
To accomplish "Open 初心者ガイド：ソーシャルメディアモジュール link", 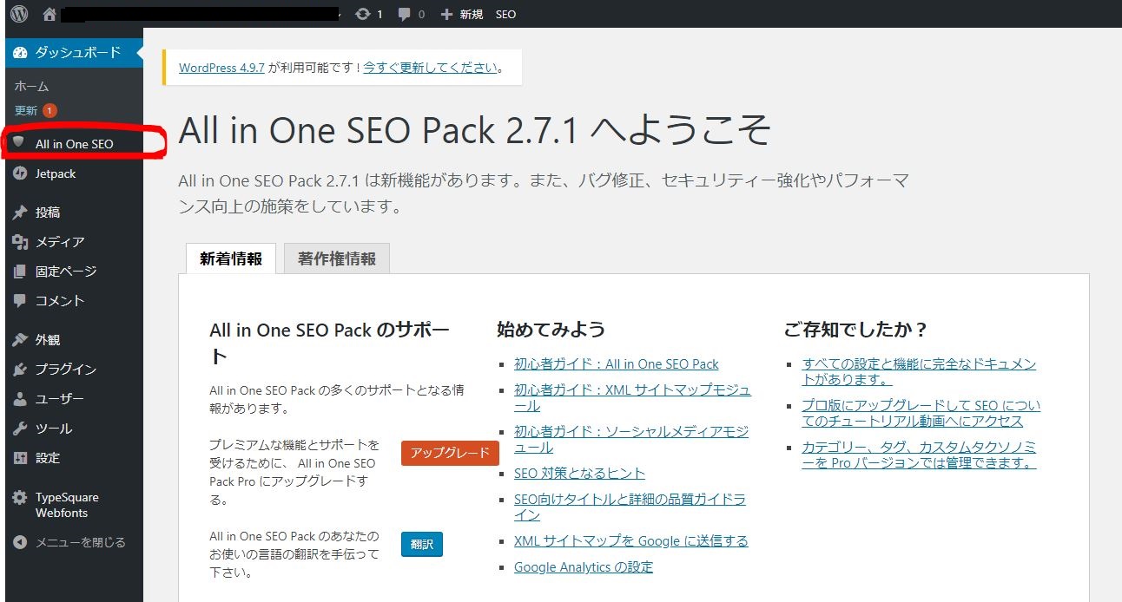I will (631, 440).
